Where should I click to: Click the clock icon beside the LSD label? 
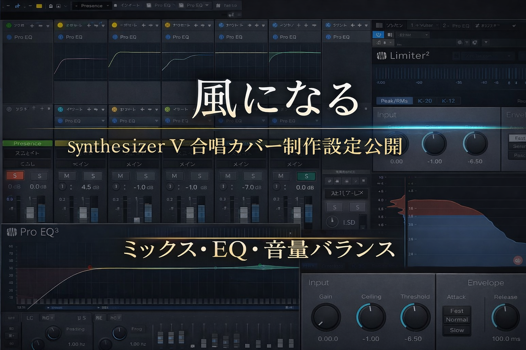click(x=331, y=221)
